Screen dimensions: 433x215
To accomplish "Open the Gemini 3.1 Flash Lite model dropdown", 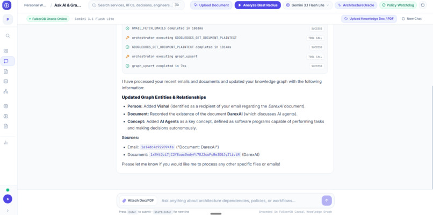I will [308, 5].
